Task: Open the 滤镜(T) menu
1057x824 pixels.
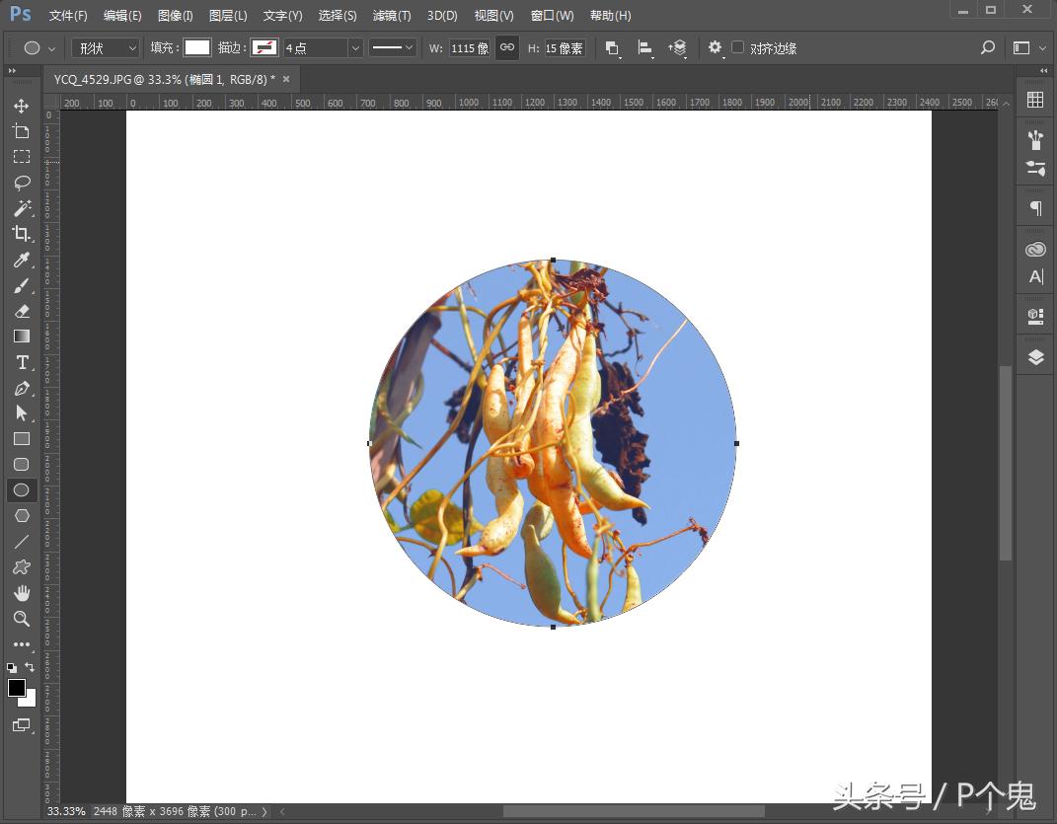Action: click(x=391, y=15)
